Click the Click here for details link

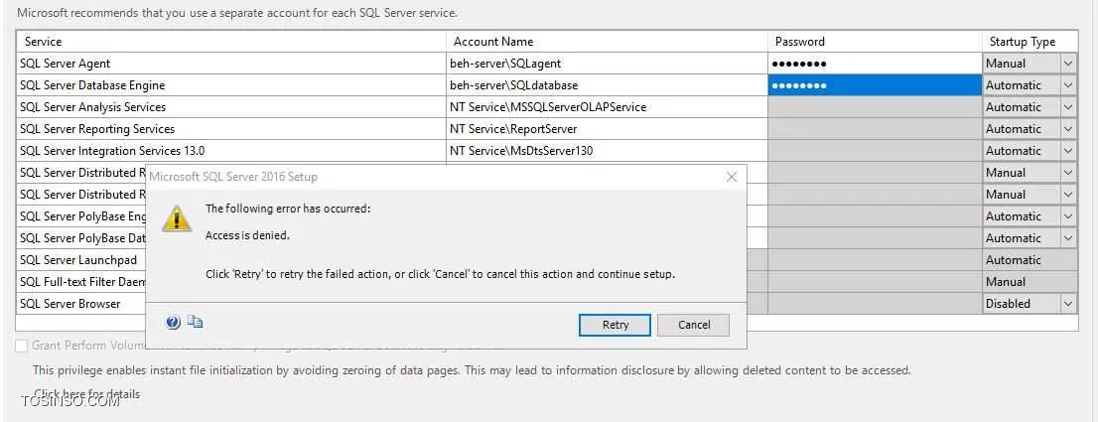(86, 394)
